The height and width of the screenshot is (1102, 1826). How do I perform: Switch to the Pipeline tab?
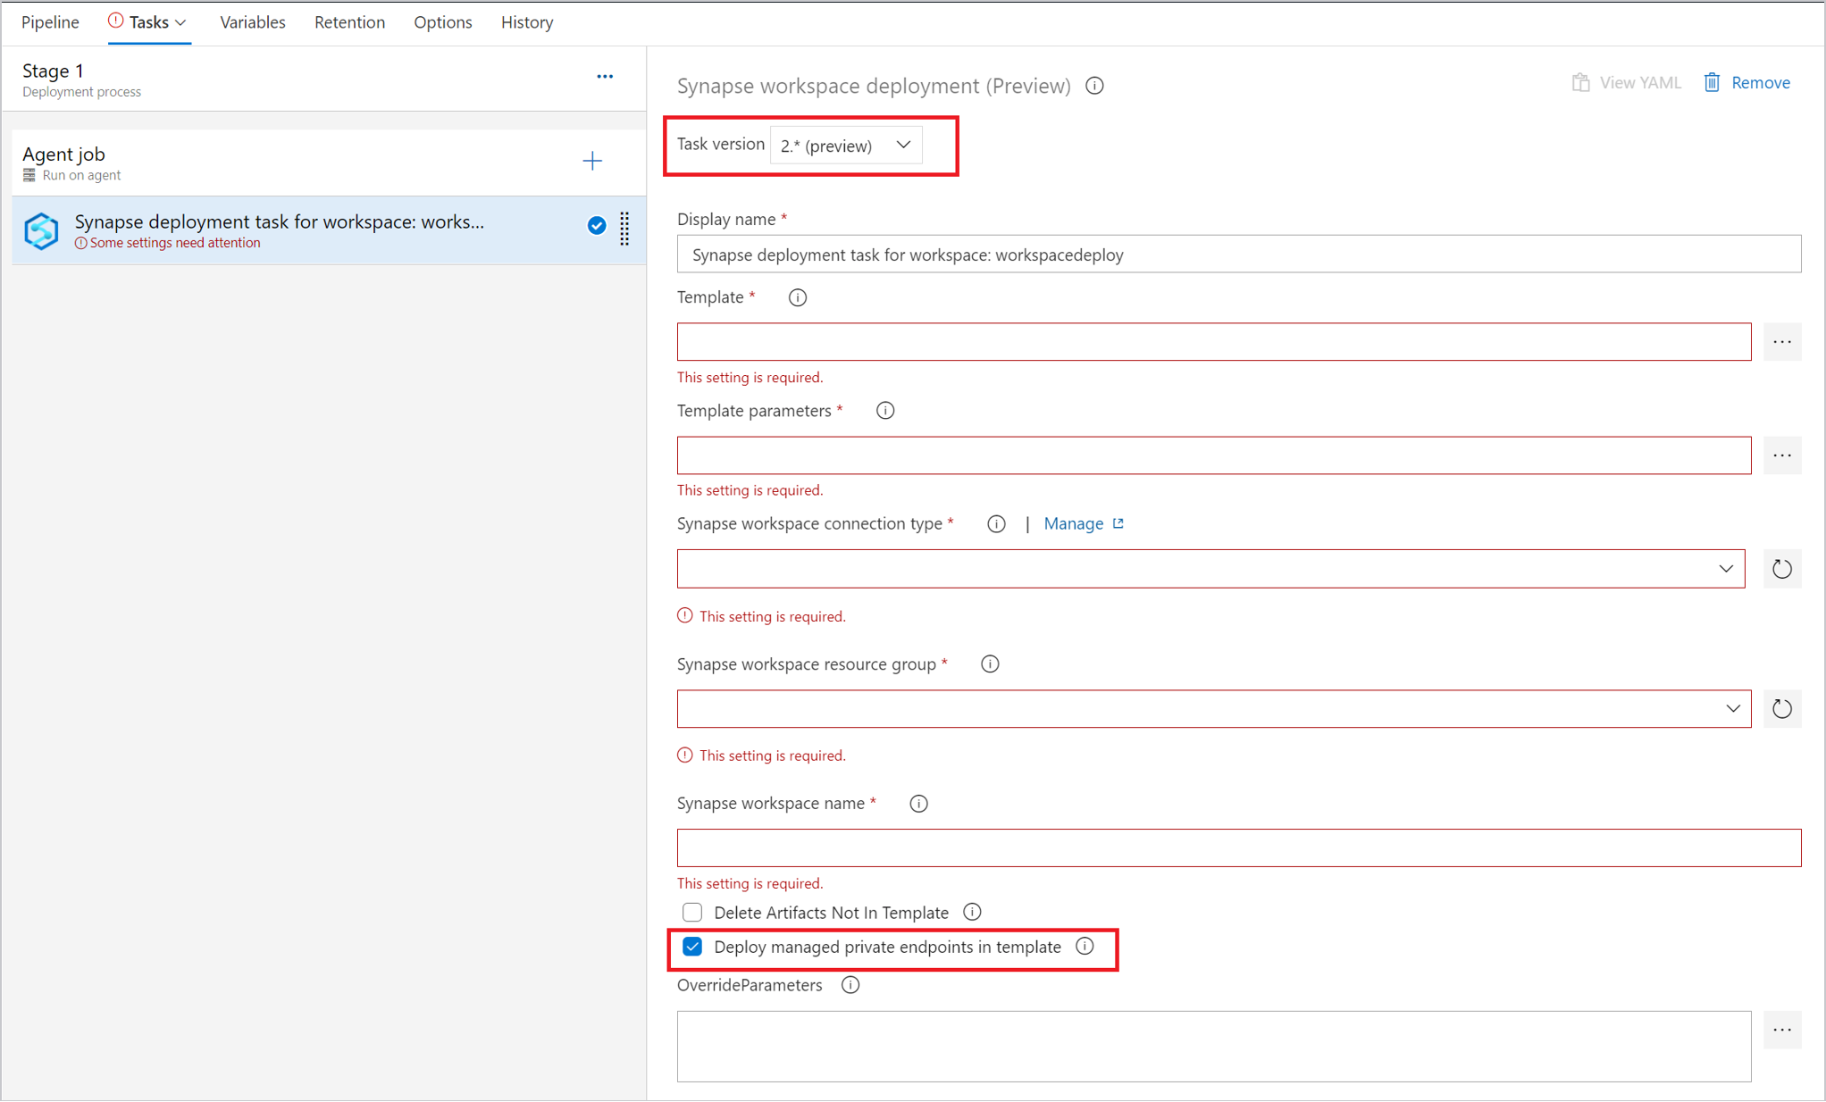[x=47, y=22]
